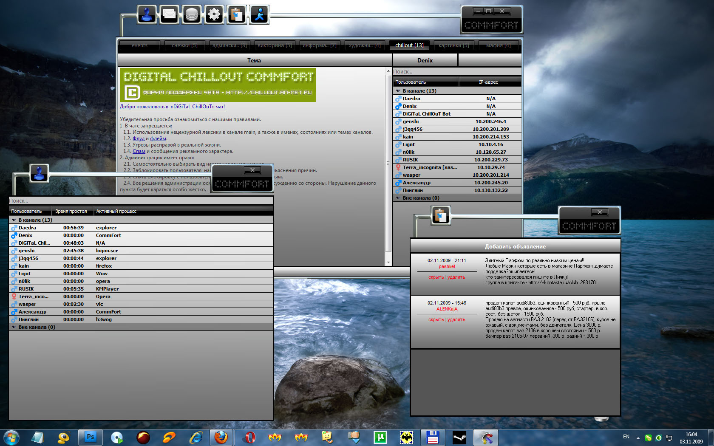Open settings with the gear icon
The height and width of the screenshot is (446, 714).
(214, 15)
